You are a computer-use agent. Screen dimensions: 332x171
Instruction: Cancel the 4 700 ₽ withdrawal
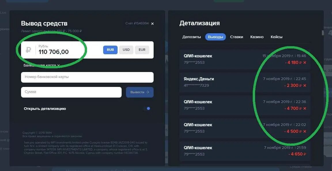(305, 108)
